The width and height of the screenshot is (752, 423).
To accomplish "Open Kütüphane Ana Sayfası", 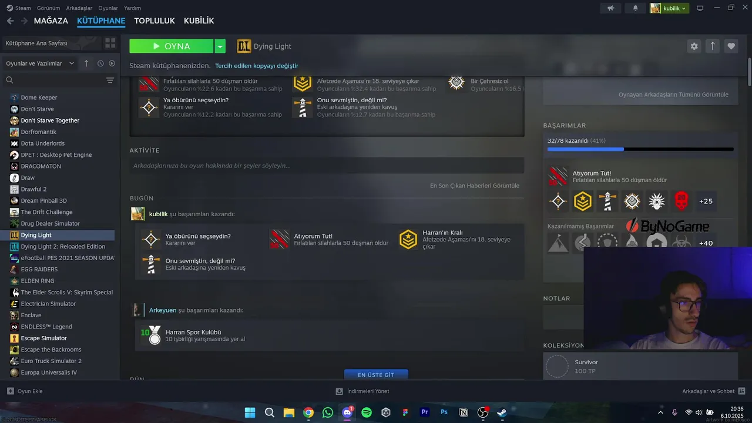I will [x=36, y=43].
